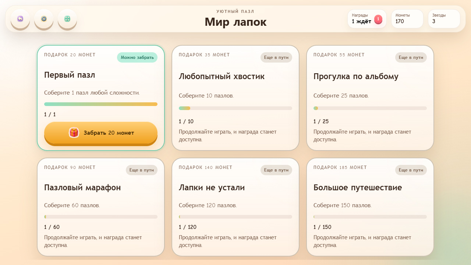Click the progress bar under 'Соберите 60 пазлов'
This screenshot has height=265, width=471.
pos(101,217)
